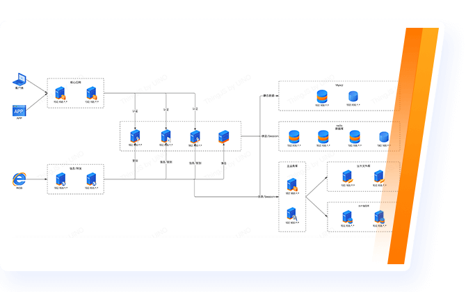Select third key server in middle group
The height and width of the screenshot is (292, 466).
[x=195, y=136]
